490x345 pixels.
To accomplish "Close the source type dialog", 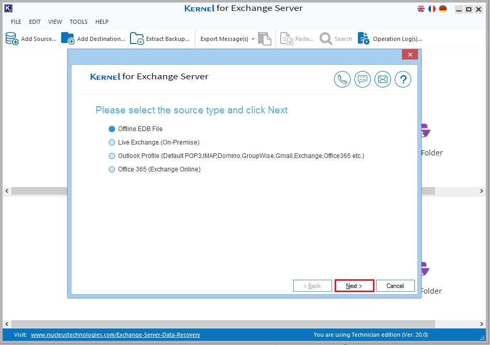I will coord(410,55).
